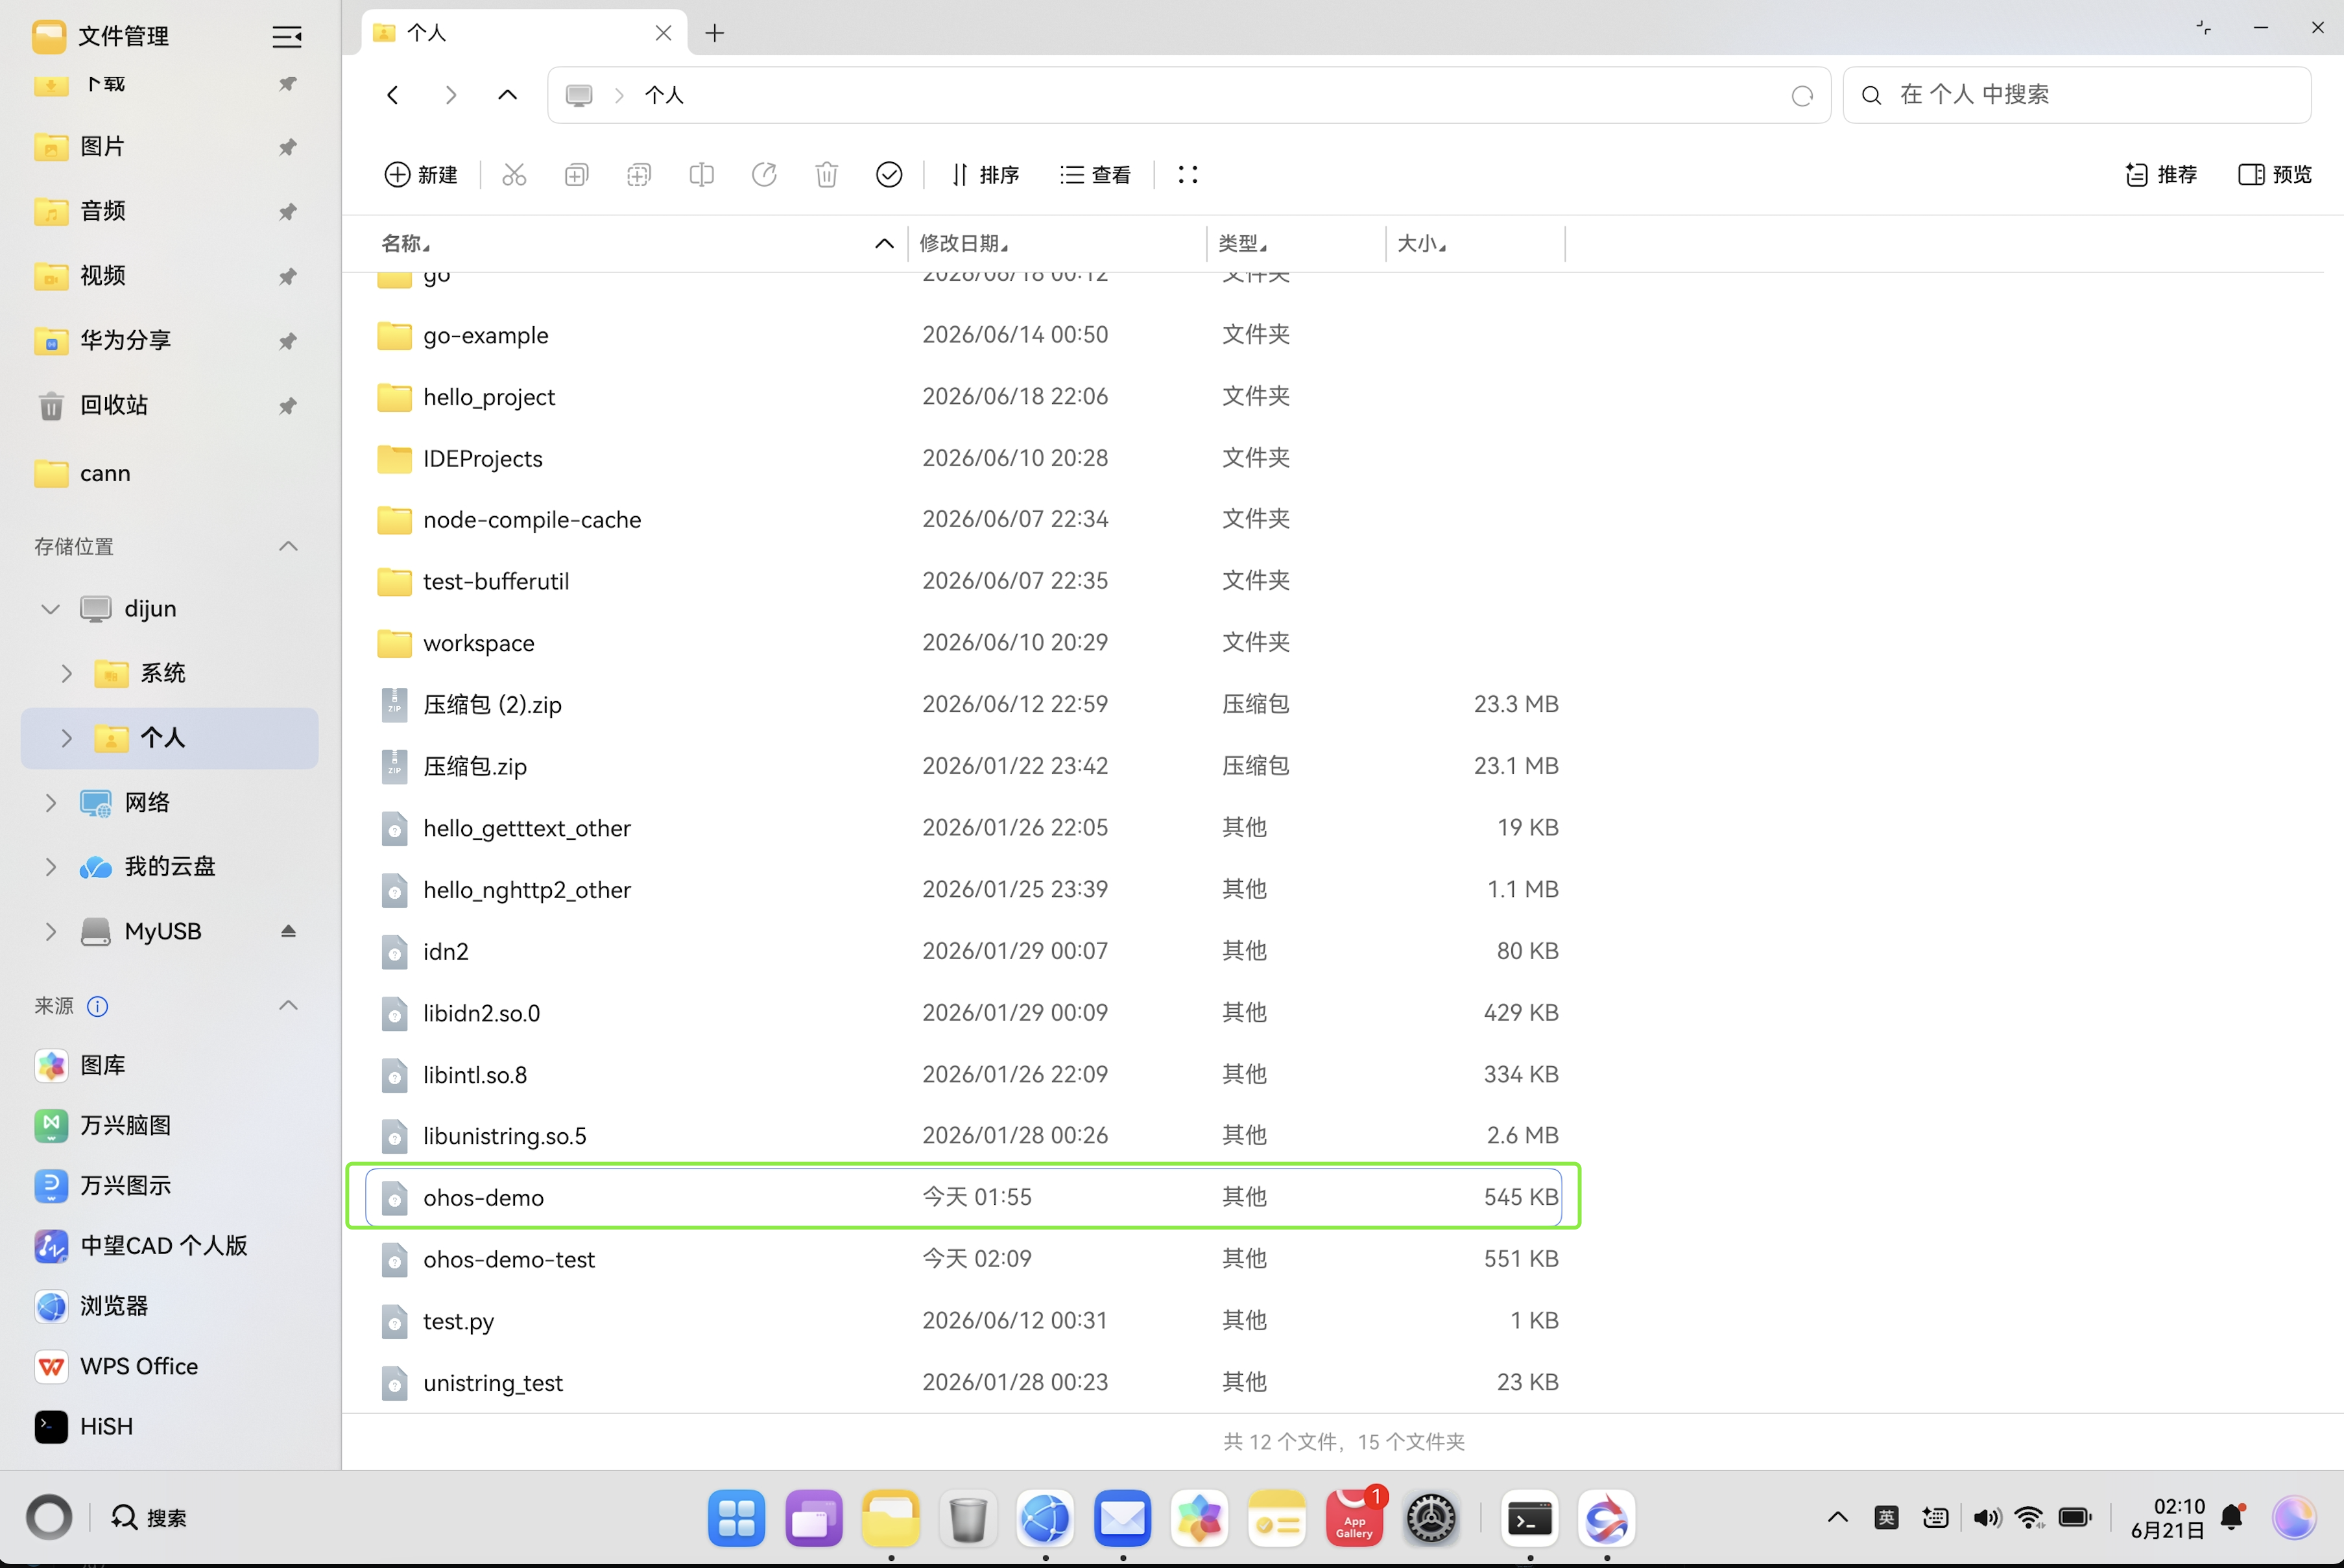Open the cann folder in sidebar
The height and width of the screenshot is (1568, 2344).
(170, 473)
